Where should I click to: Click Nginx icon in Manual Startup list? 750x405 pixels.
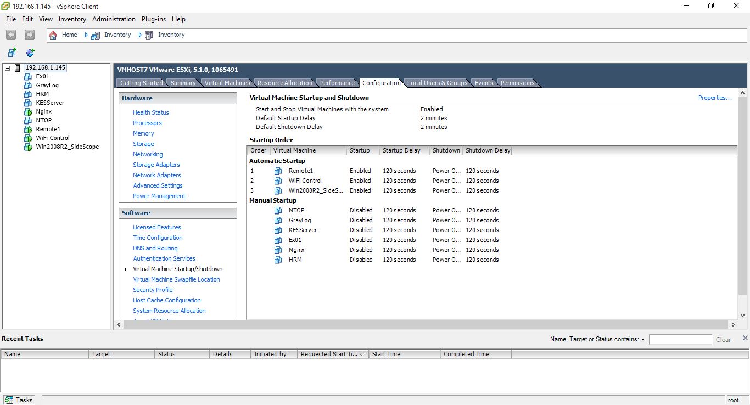pyautogui.click(x=278, y=250)
